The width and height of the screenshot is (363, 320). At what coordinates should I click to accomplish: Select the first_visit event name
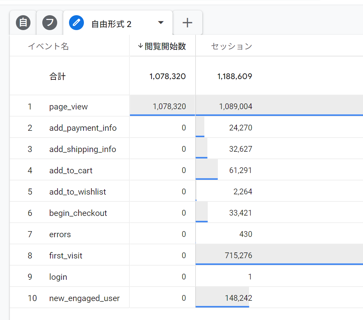(66, 255)
